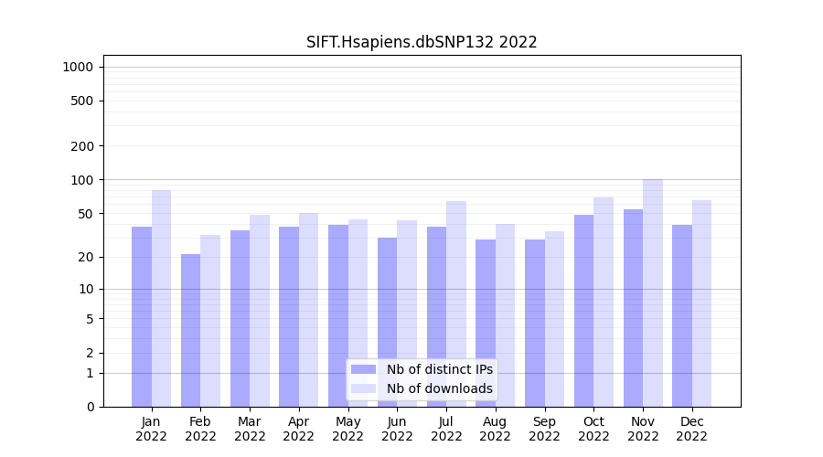Viewport: 823px width, 457px height.
Task: Select the 'Dec 2022' x-axis label
Action: [x=692, y=429]
